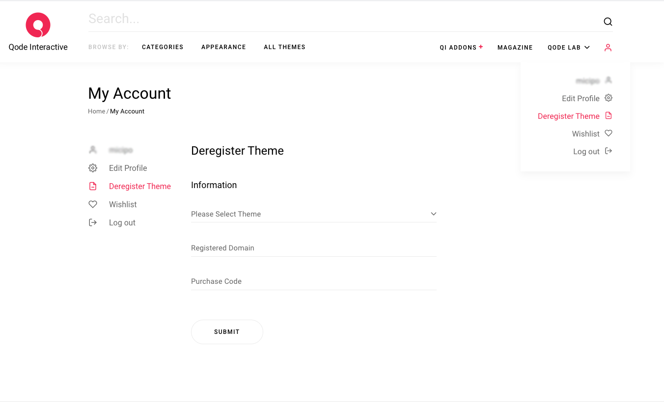Click into the Purchase Code field
This screenshot has width=664, height=411.
(x=313, y=281)
